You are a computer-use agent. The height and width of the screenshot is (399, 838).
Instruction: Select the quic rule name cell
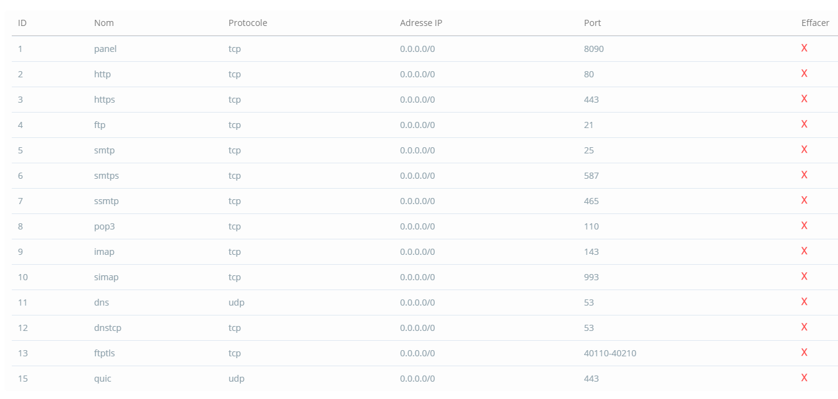tap(103, 379)
